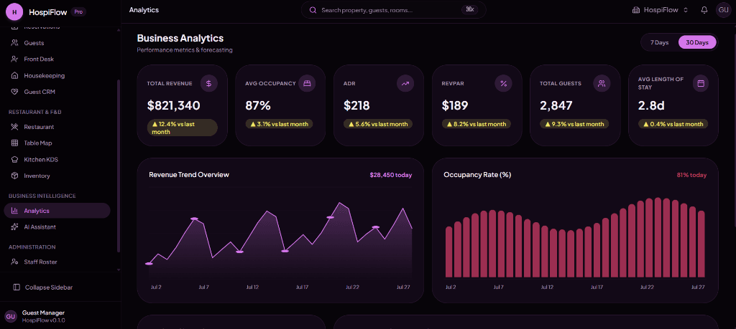
Task: Click the $821,340 total revenue value
Action: tap(174, 106)
